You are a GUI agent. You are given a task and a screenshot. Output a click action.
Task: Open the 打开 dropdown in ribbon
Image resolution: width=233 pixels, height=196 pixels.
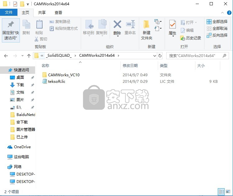point(196,23)
